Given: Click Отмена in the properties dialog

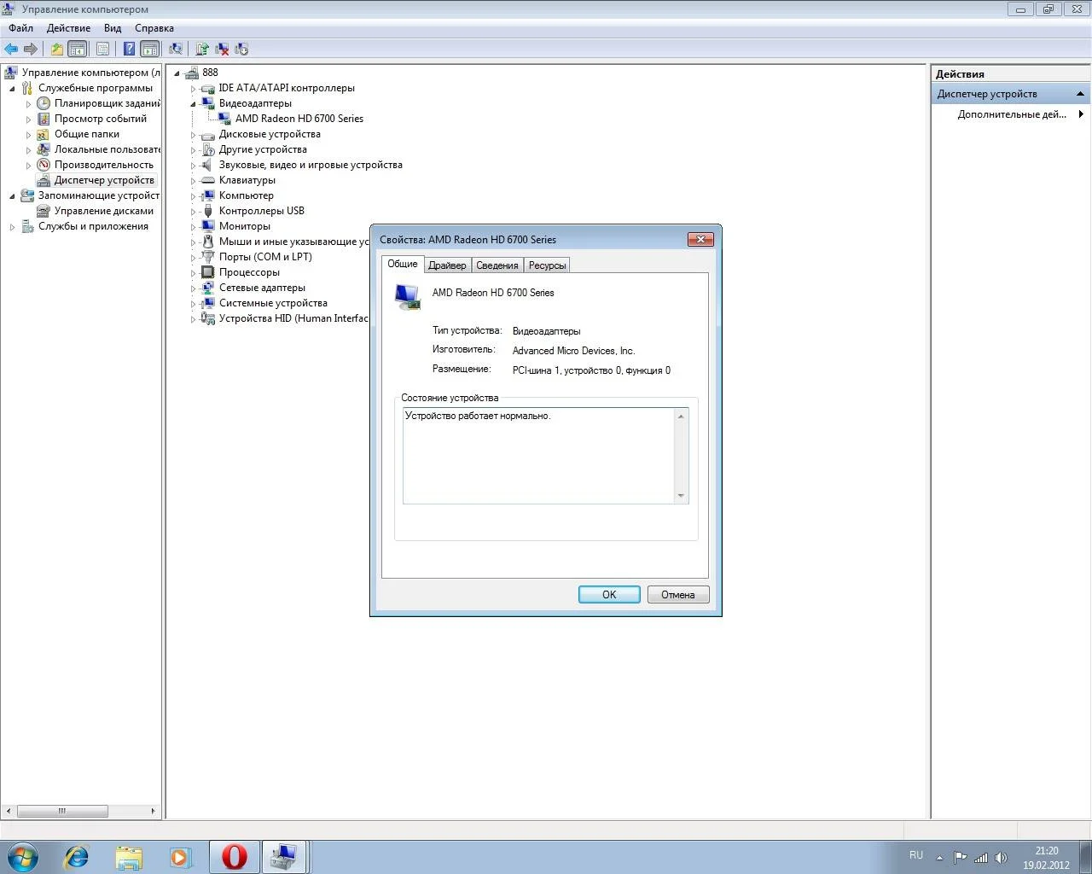Looking at the screenshot, I should click(678, 595).
